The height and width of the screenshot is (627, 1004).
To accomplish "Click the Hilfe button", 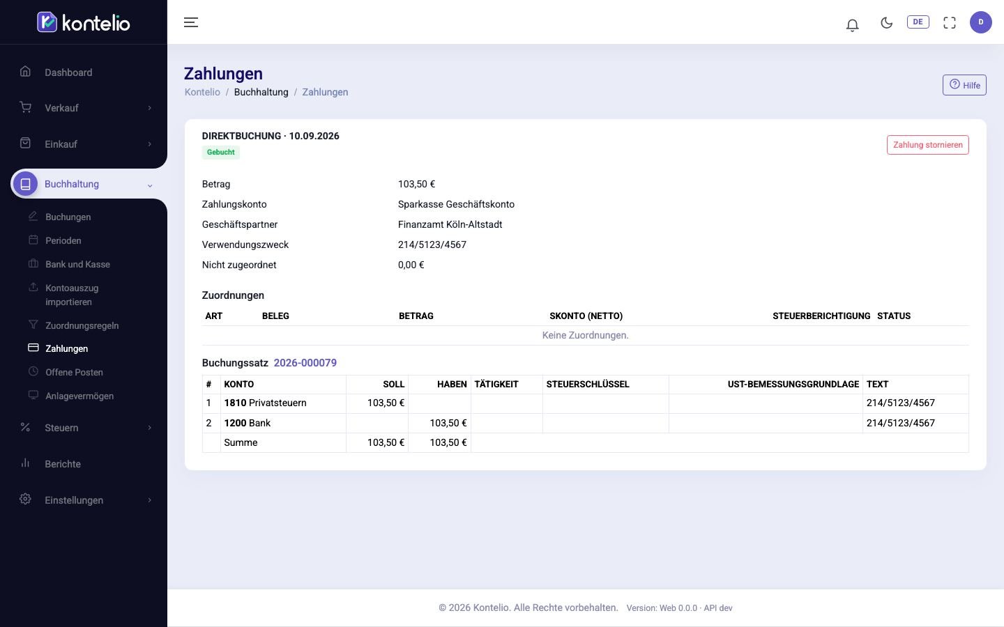I will coord(964,85).
